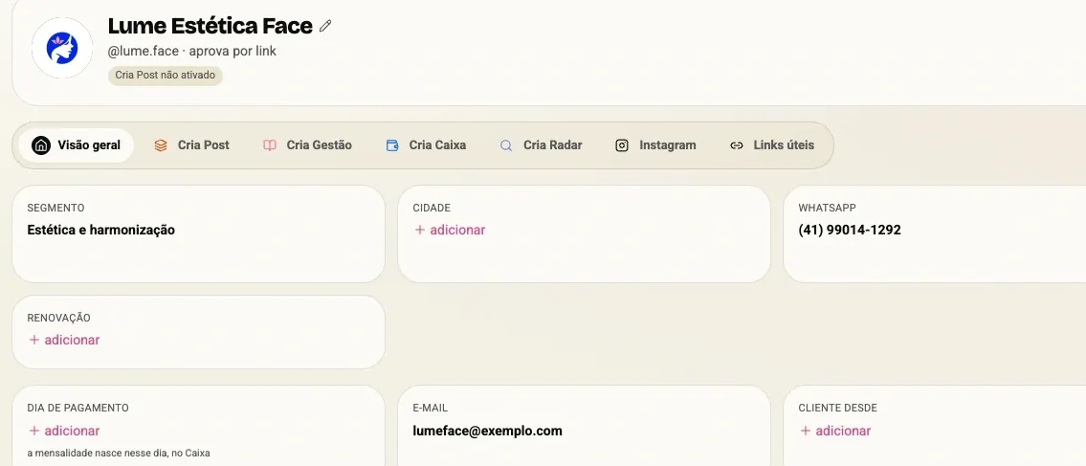This screenshot has height=466, width=1086.
Task: Add a city via Cidade adicionar link
Action: coord(450,230)
